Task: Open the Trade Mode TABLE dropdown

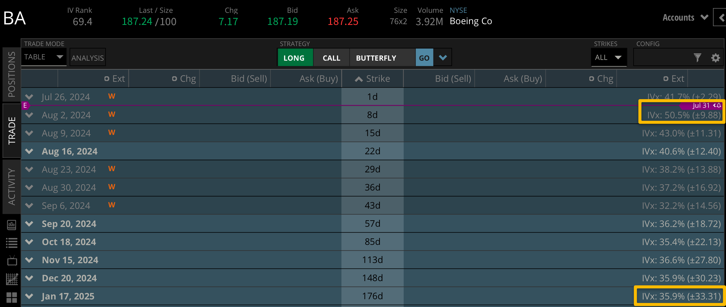Action: click(x=44, y=57)
